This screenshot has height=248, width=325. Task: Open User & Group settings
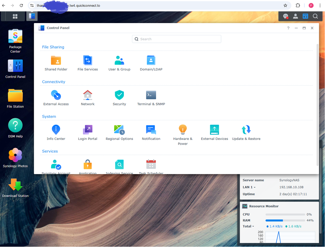120,63
